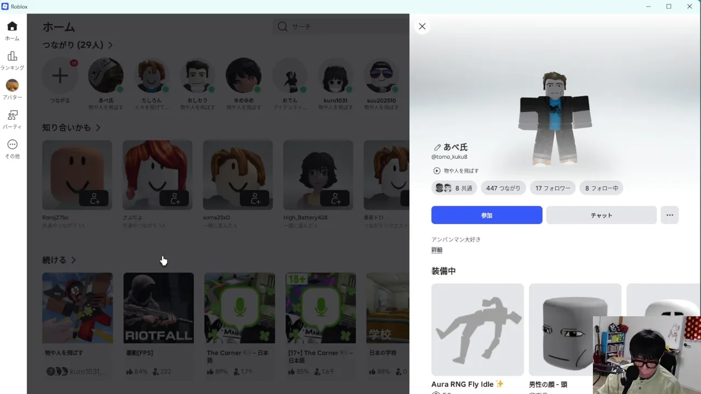Click the search magnifier icon

click(x=283, y=26)
